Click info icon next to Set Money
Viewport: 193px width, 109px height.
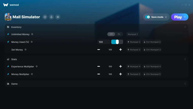(25, 50)
